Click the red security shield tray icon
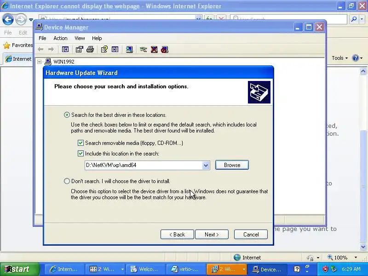Viewport: 368px width, 276px height. pos(325,269)
